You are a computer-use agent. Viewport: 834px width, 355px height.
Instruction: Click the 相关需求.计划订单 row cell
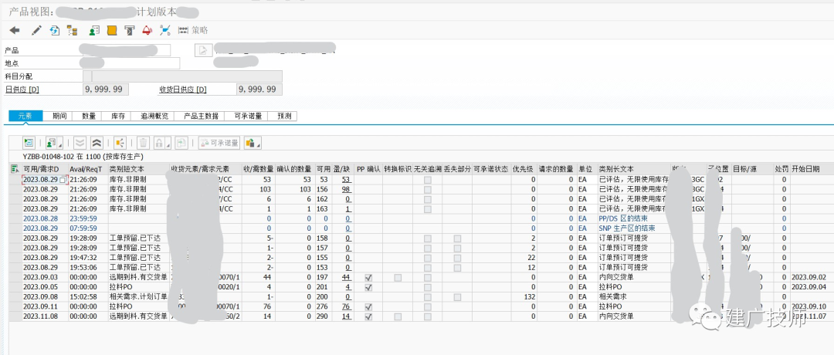138,297
